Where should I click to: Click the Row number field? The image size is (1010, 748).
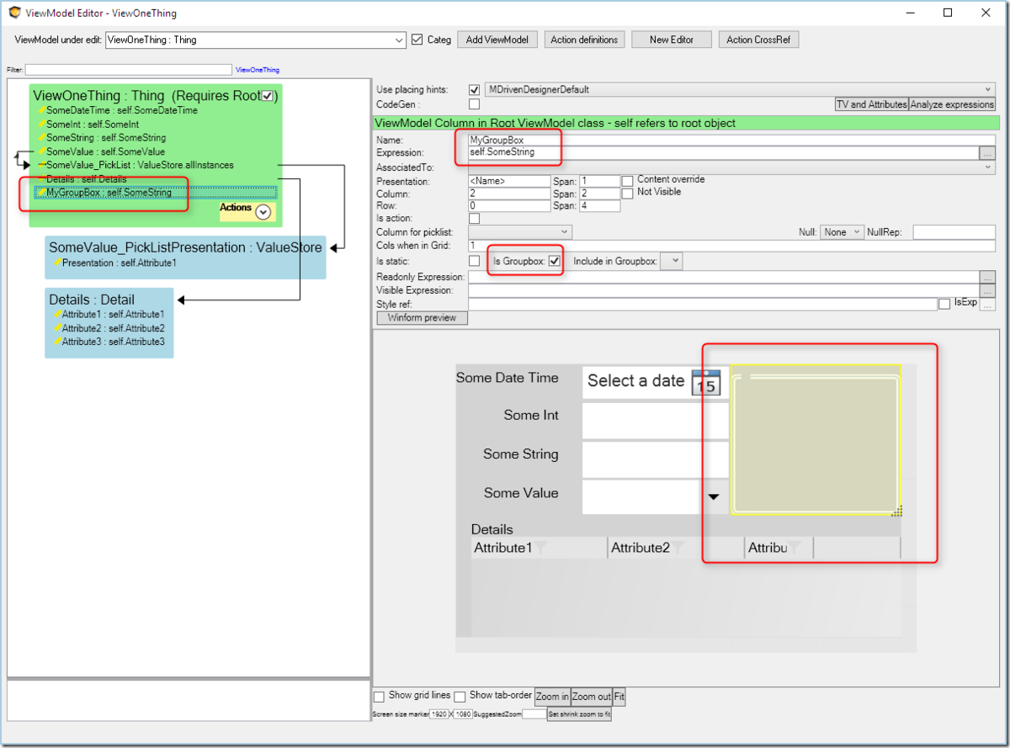tap(509, 206)
